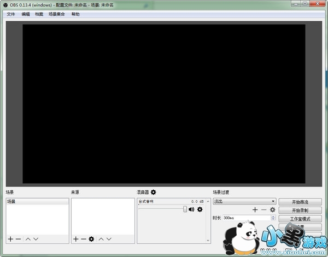This screenshot has height=257, width=328.
Task: Move scene down with arrow icon
Action: [x=36, y=239]
